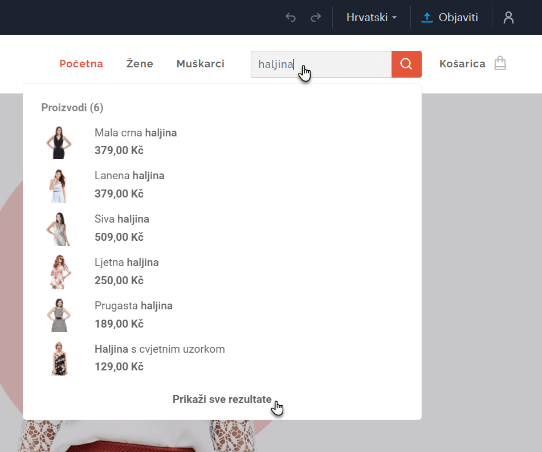Viewport: 542px width, 452px height.
Task: Focus the search field containing haljina
Action: click(x=321, y=64)
